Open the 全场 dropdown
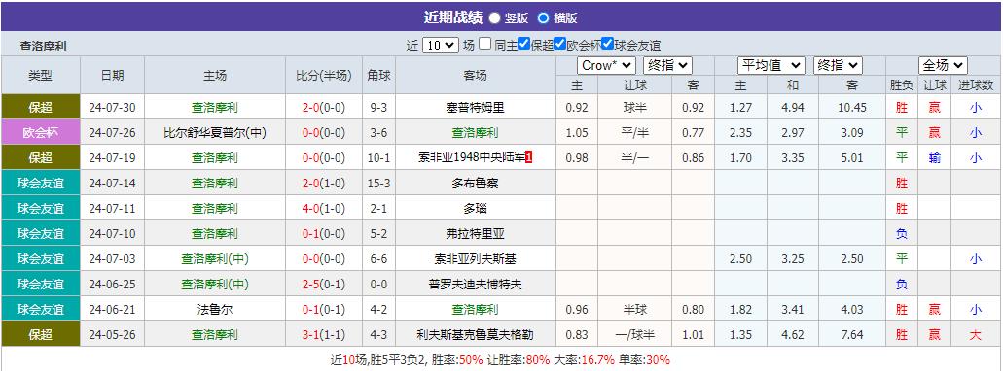The image size is (1003, 371). (x=943, y=66)
